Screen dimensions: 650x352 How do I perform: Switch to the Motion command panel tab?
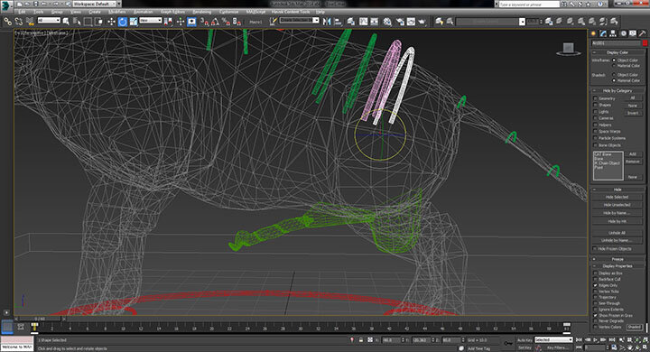(623, 33)
